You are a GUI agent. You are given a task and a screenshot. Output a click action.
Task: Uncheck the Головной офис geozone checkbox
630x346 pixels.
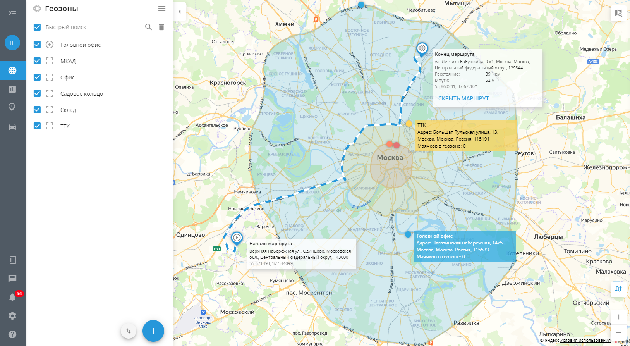pos(37,45)
